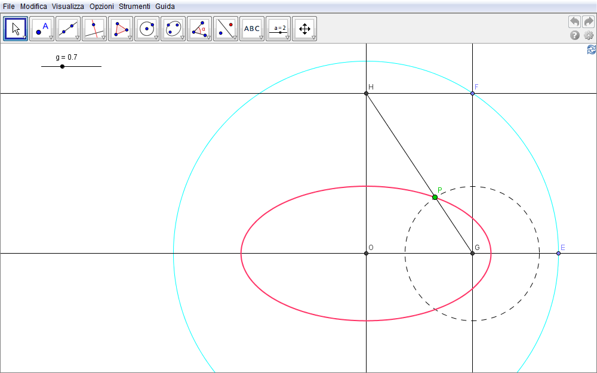The image size is (597, 373).
Task: Click the Redo arrow button
Action: coord(588,21)
